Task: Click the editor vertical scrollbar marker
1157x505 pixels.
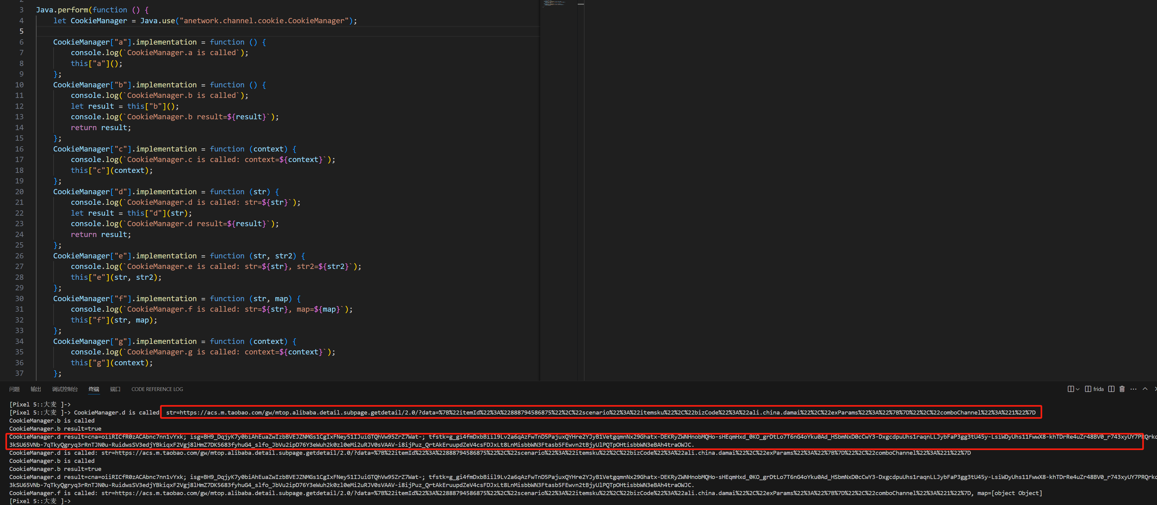Action: click(x=581, y=4)
